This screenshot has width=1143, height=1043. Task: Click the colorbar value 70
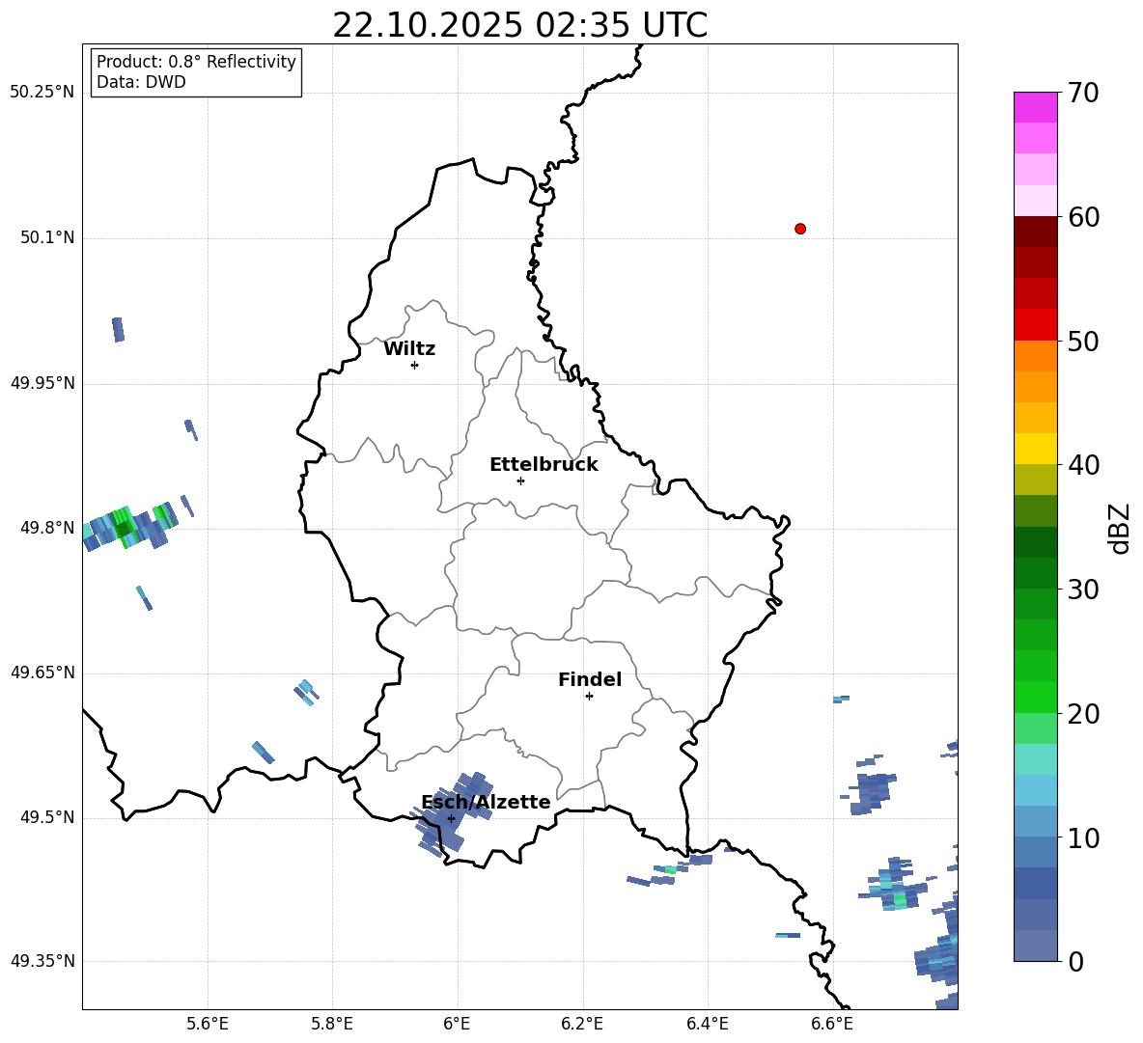(x=1083, y=94)
